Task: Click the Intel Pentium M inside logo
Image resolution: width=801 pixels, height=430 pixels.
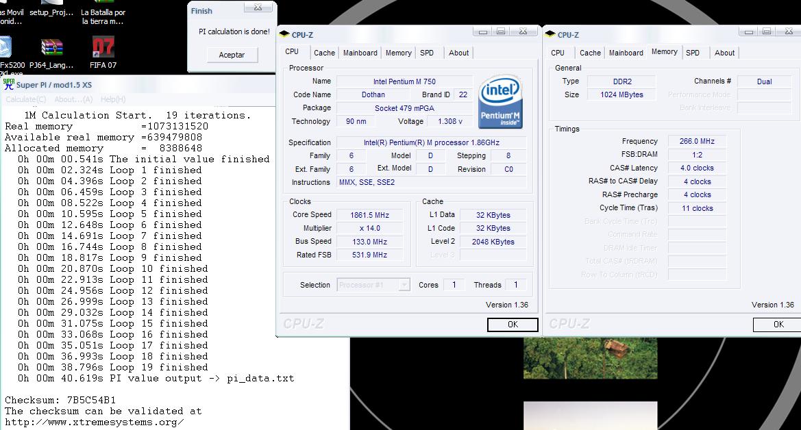Action: 501,103
